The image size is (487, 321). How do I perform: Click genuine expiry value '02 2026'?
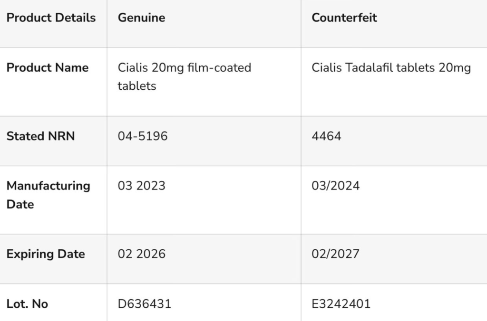click(141, 254)
